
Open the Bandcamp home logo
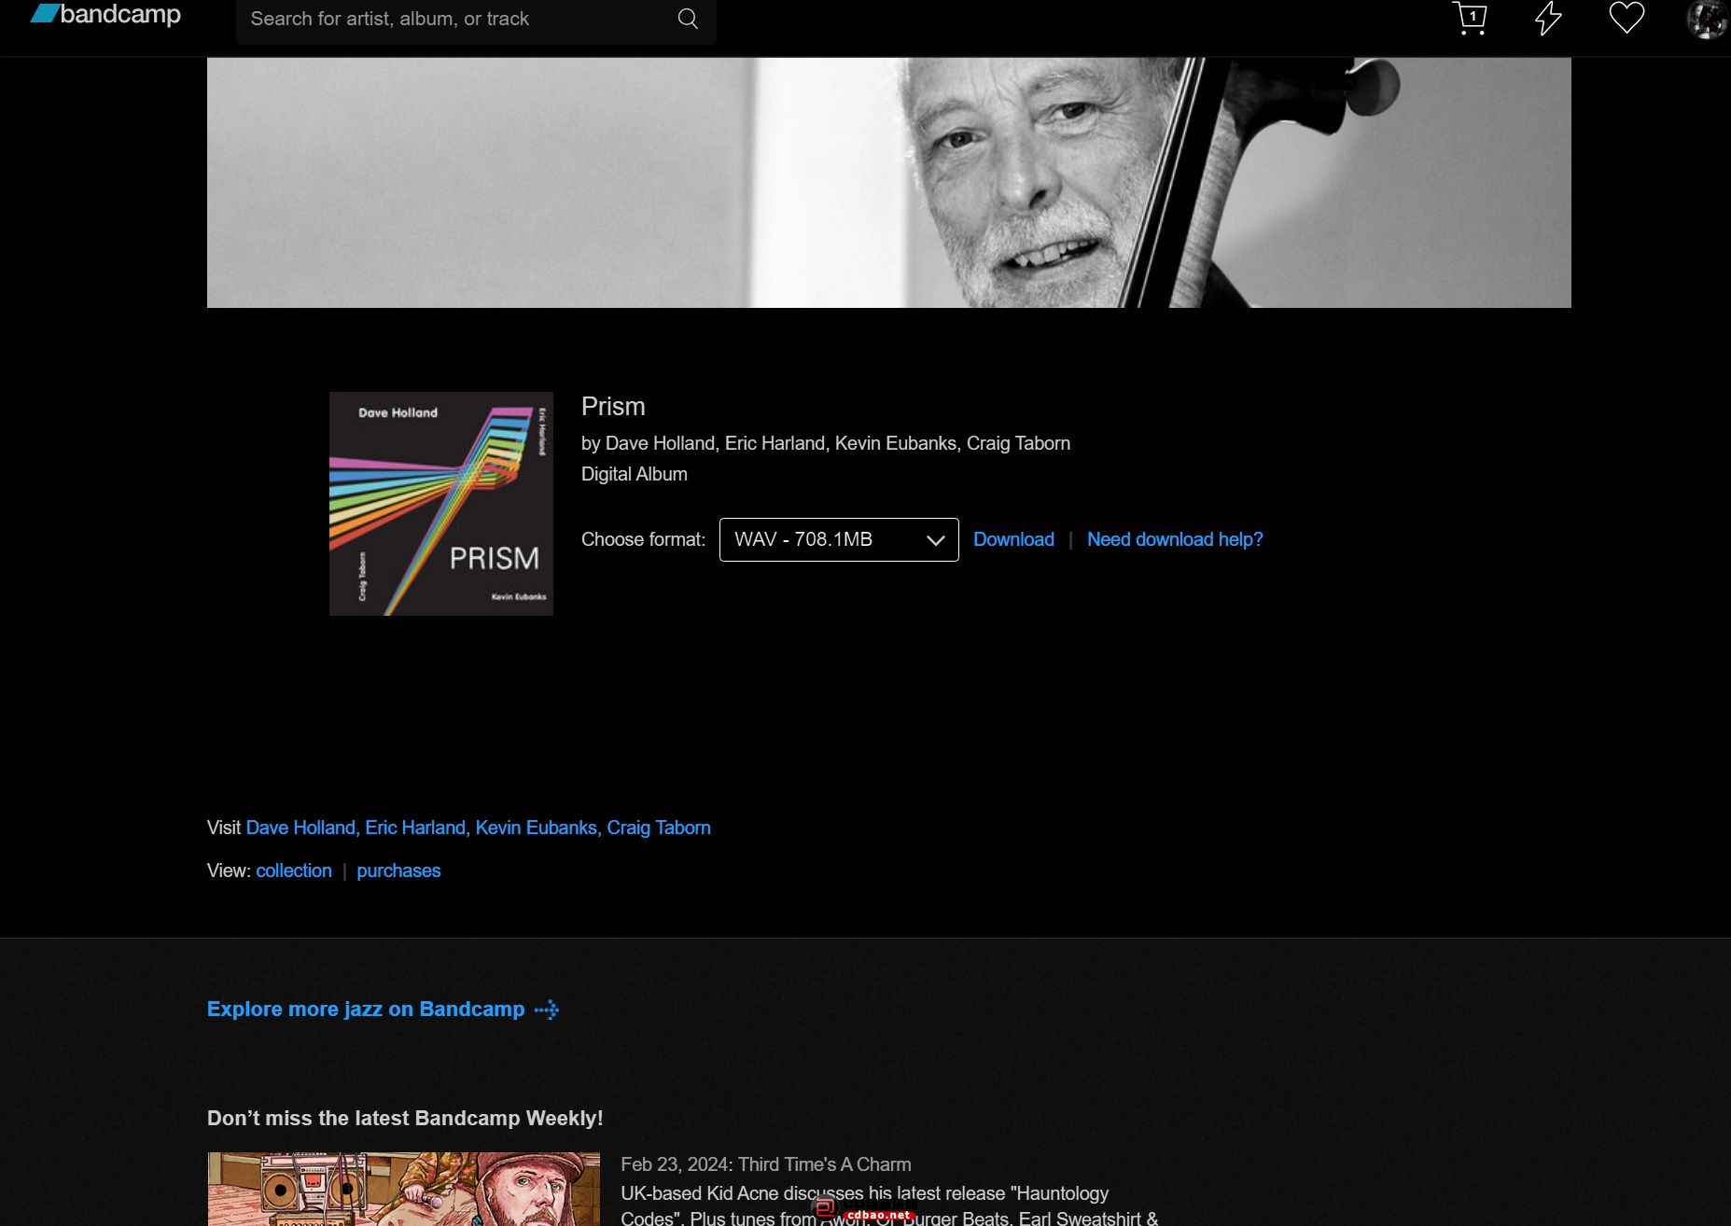(105, 15)
